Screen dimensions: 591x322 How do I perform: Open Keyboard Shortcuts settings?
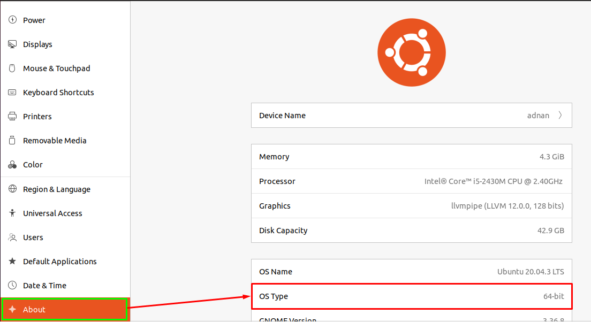[x=65, y=93]
